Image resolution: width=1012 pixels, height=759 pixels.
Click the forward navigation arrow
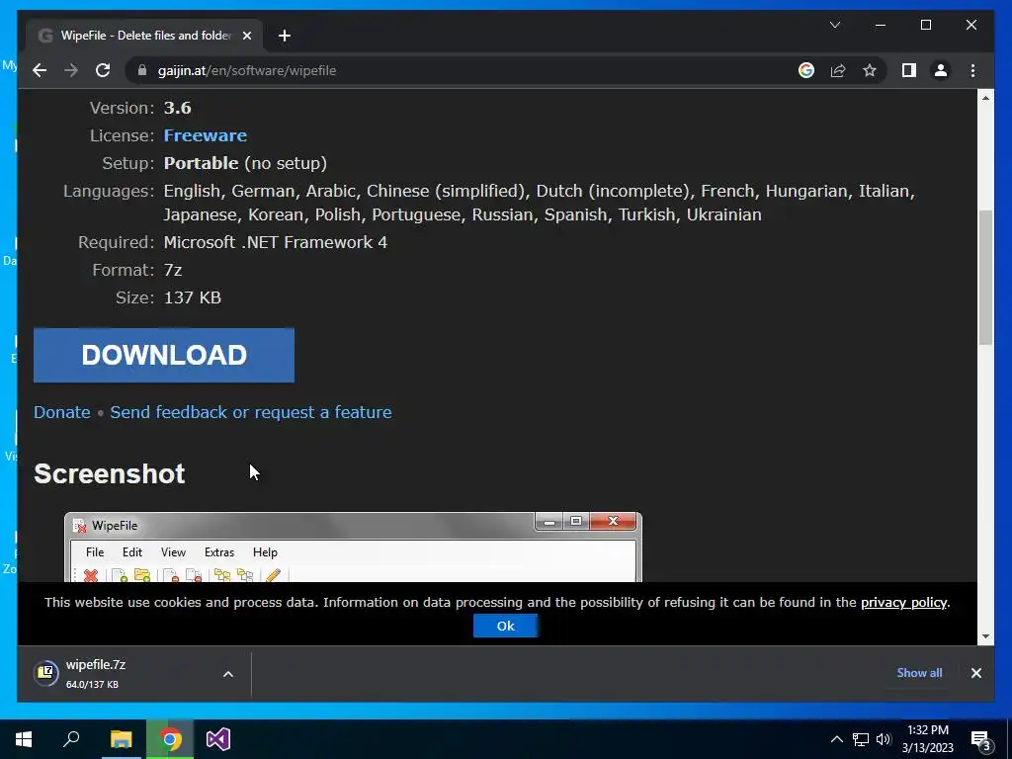point(71,70)
